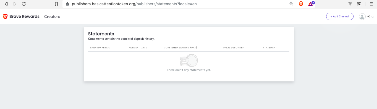Select the Earning Period column header

(x=100, y=48)
